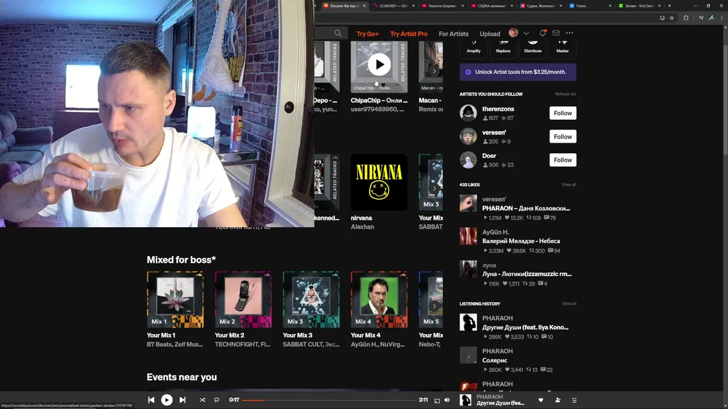This screenshot has height=409, width=728.
Task: Switch to the Поиск browser tab
Action: (x=591, y=6)
